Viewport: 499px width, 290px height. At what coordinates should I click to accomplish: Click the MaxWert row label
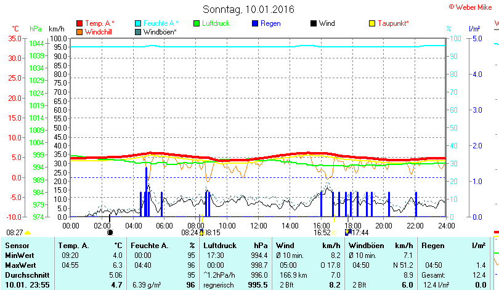pyautogui.click(x=21, y=265)
